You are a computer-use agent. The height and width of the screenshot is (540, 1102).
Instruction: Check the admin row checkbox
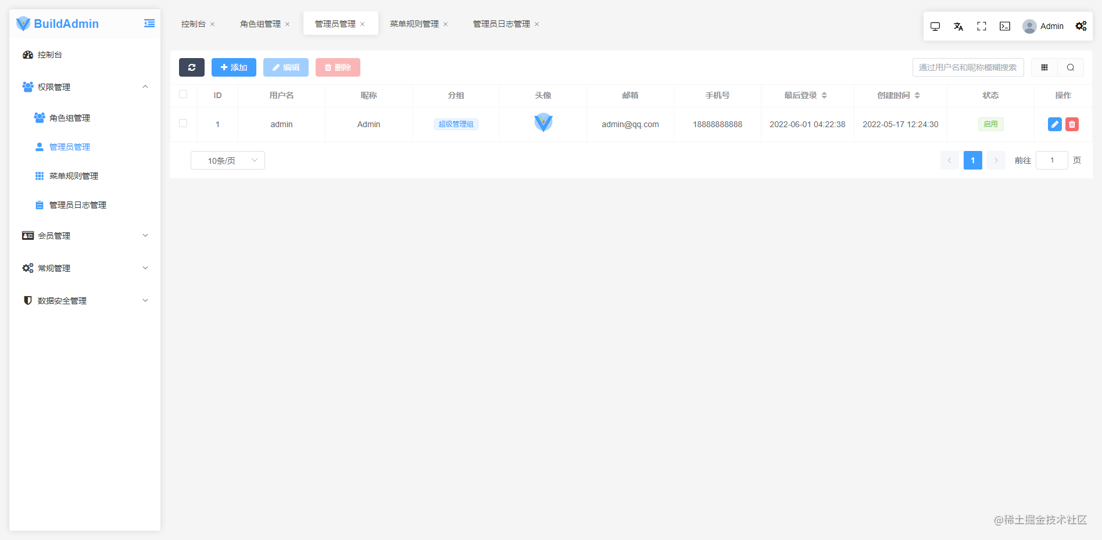(x=183, y=123)
